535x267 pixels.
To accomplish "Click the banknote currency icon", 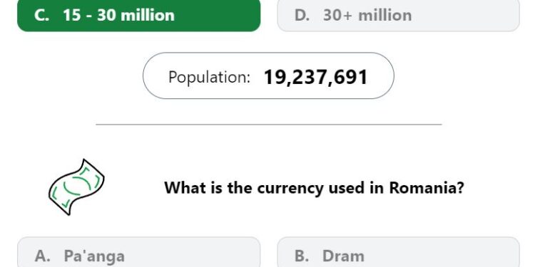I will pos(76,187).
